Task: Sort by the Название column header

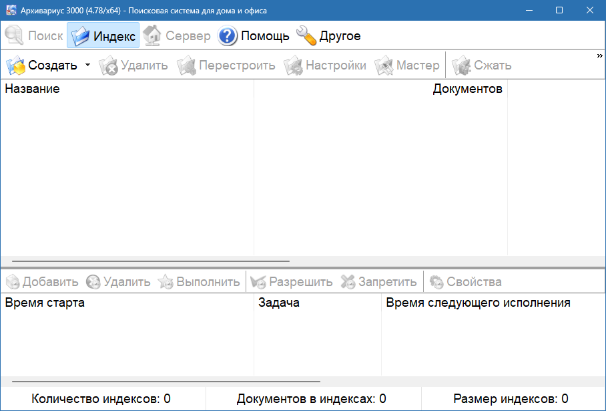Action: coord(127,89)
